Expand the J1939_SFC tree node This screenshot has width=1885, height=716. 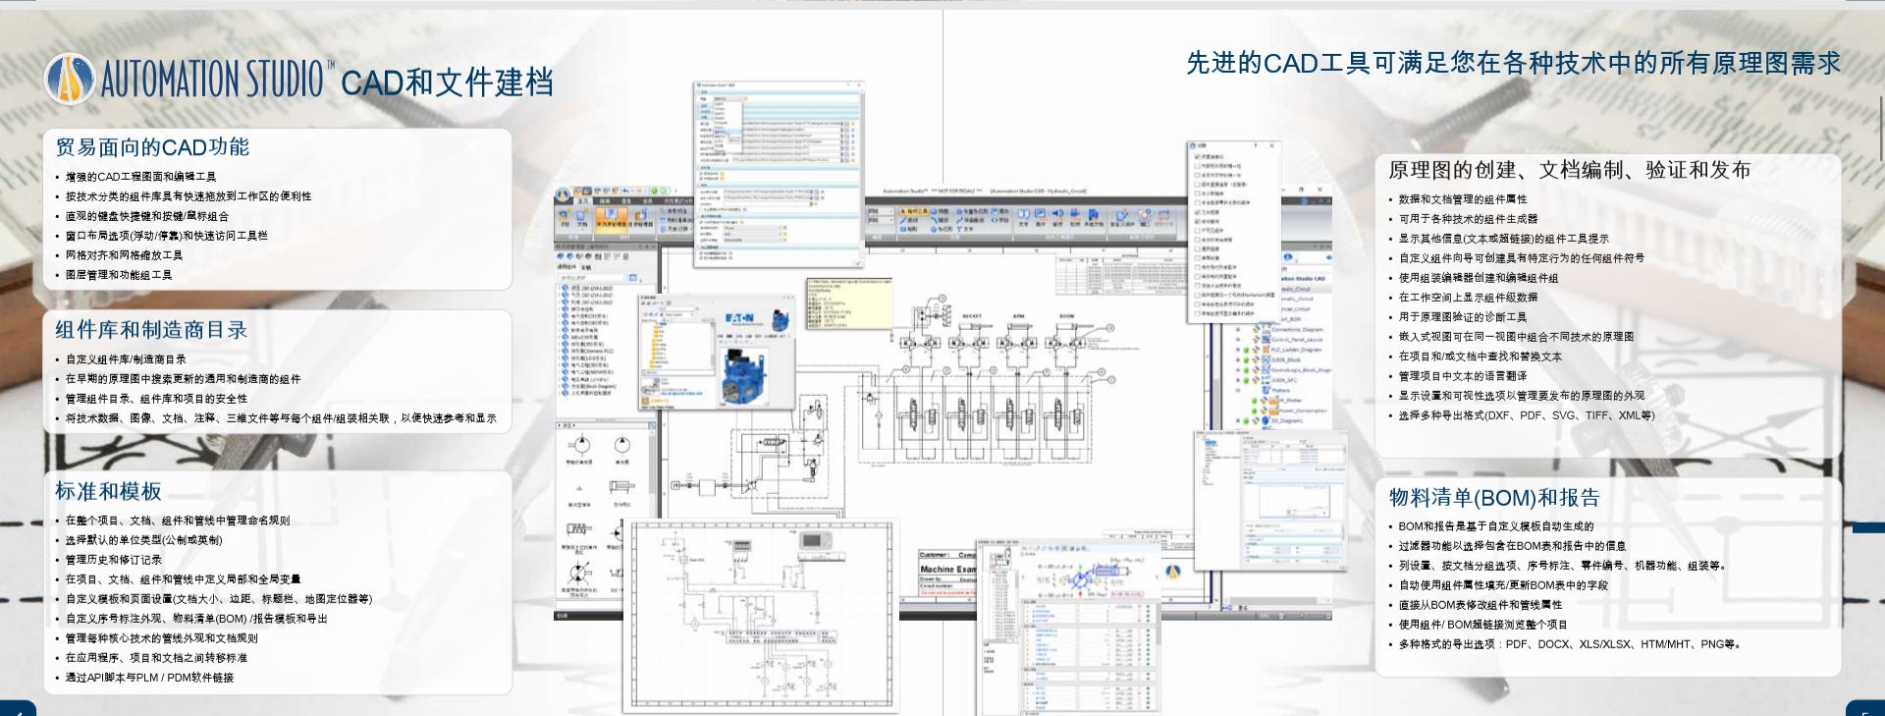pos(1237,380)
